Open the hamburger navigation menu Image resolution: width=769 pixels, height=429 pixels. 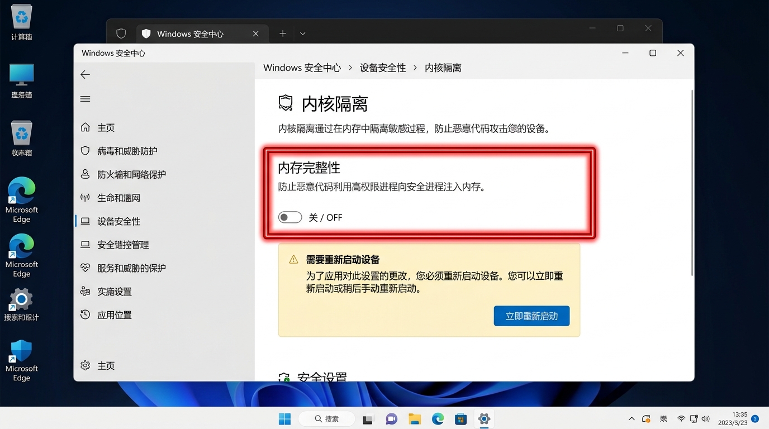85,99
